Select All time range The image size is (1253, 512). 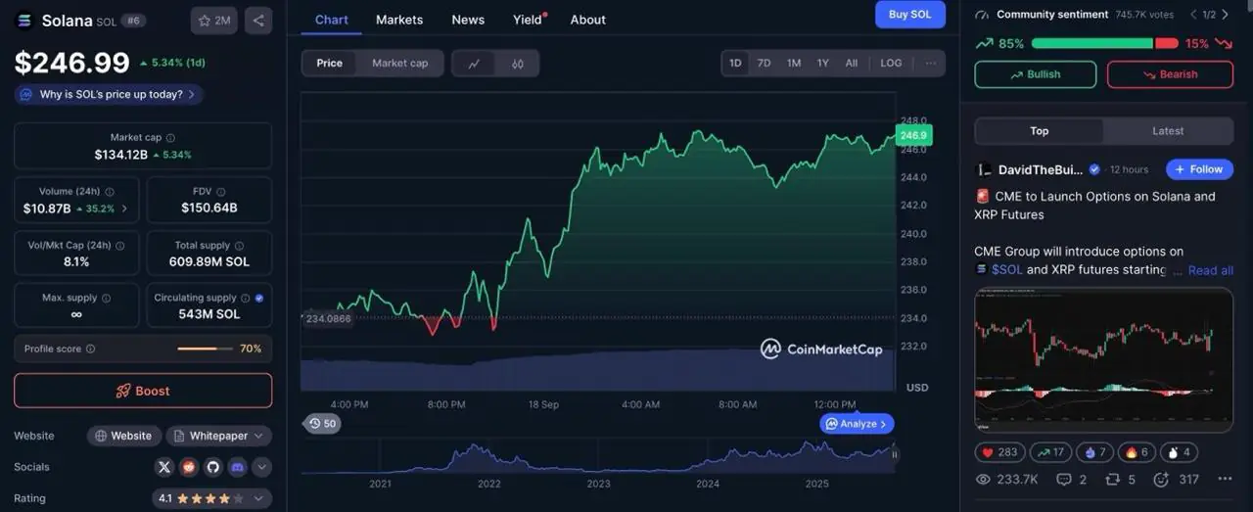click(x=852, y=63)
